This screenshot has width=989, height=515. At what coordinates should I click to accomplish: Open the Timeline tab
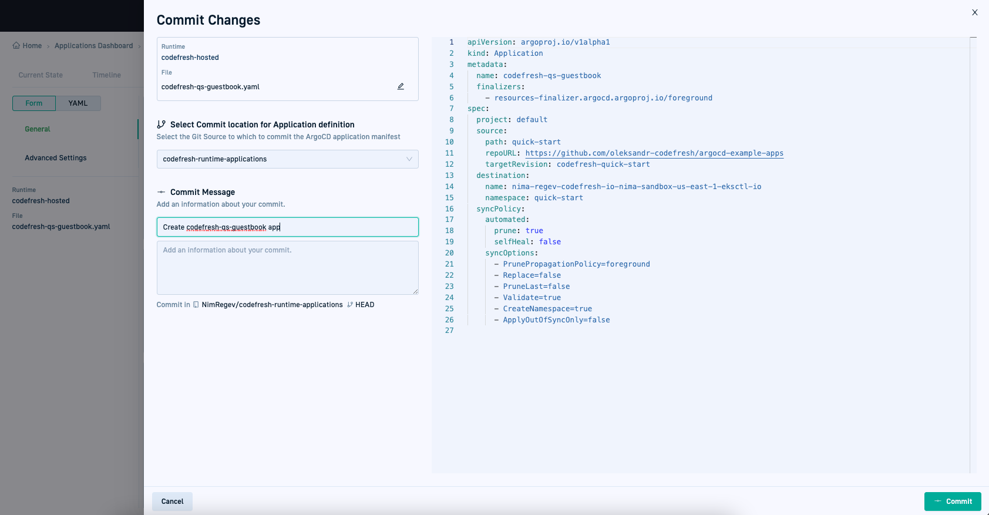(x=106, y=75)
